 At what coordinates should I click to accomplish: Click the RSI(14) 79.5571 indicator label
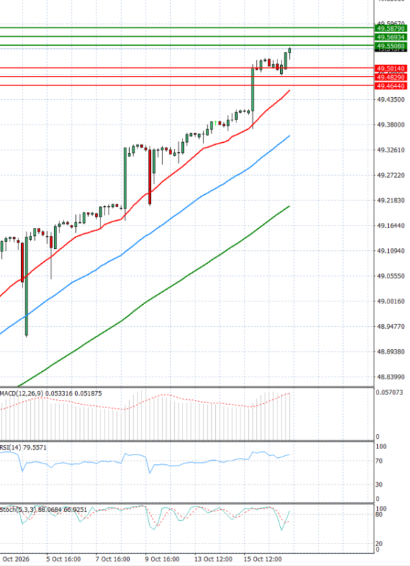(x=23, y=448)
